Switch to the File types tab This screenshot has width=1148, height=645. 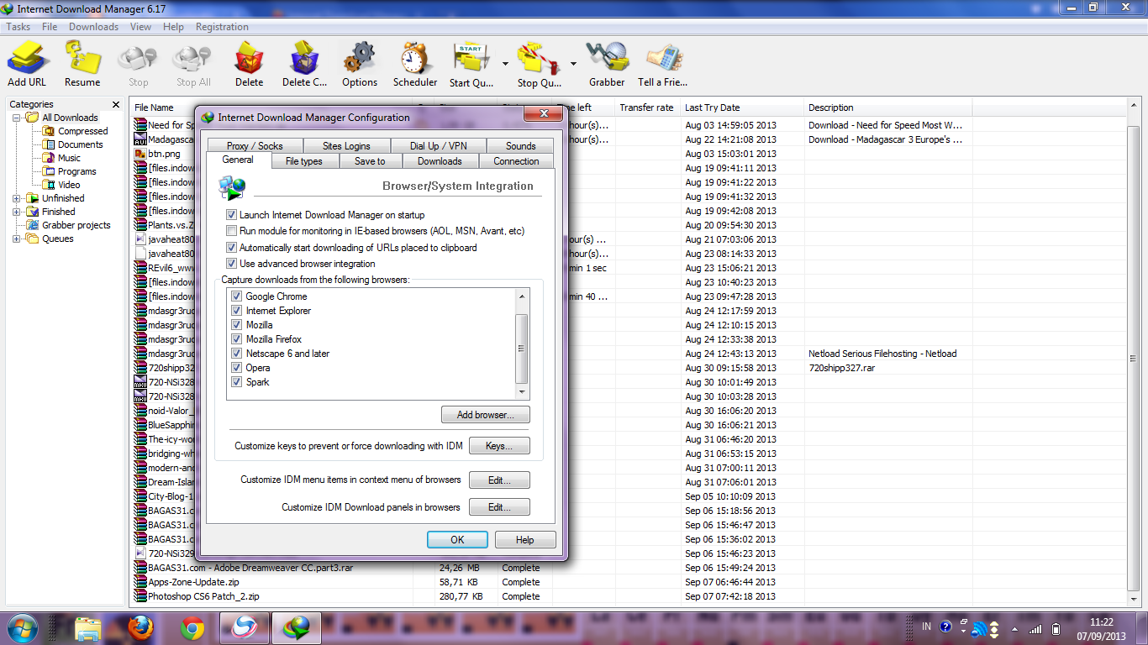(304, 161)
